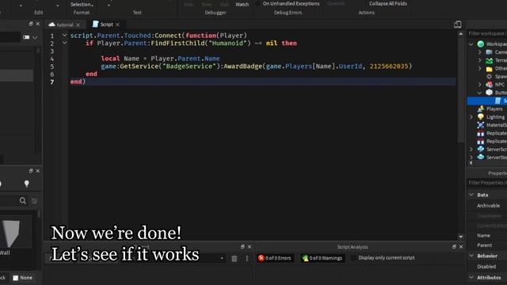The image size is (507, 285).
Task: Select the ReplicatedFirst icon
Action: pos(481,133)
